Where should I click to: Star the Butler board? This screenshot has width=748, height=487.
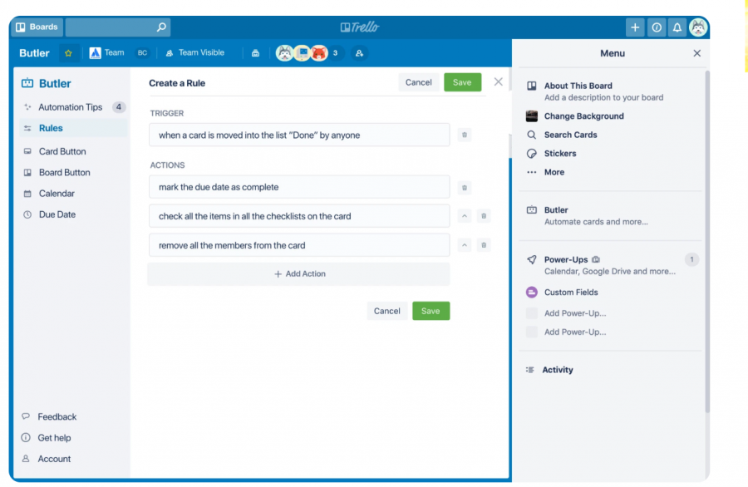(x=69, y=53)
